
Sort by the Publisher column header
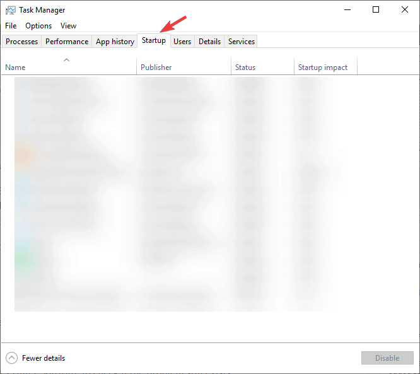click(184, 66)
